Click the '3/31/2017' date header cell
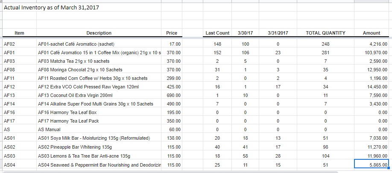Viewport: 392px width, 173px height. pyautogui.click(x=278, y=33)
